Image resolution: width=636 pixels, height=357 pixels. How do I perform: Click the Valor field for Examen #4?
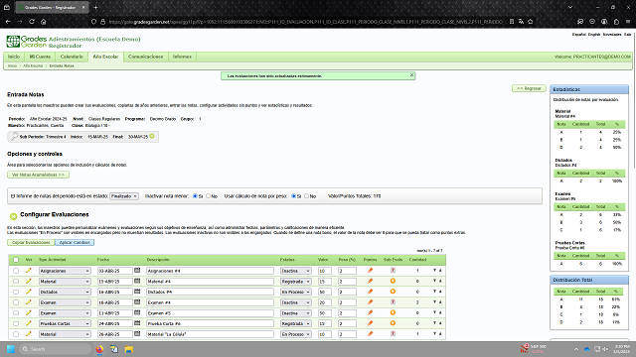click(325, 302)
